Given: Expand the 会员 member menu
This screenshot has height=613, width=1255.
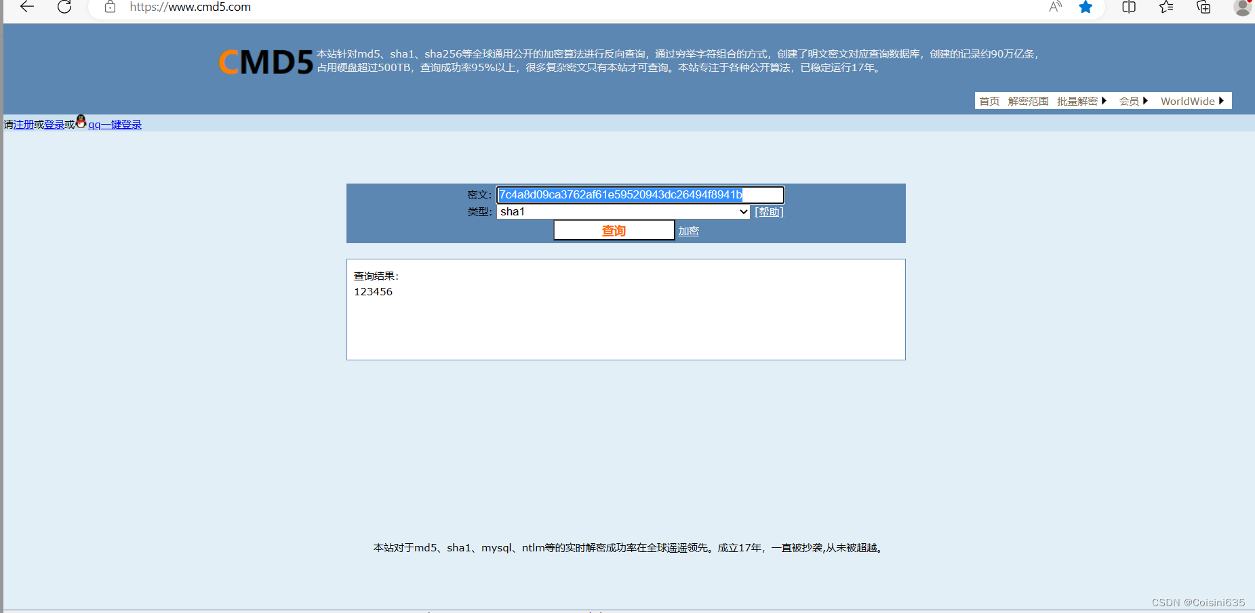Looking at the screenshot, I should click(1133, 101).
